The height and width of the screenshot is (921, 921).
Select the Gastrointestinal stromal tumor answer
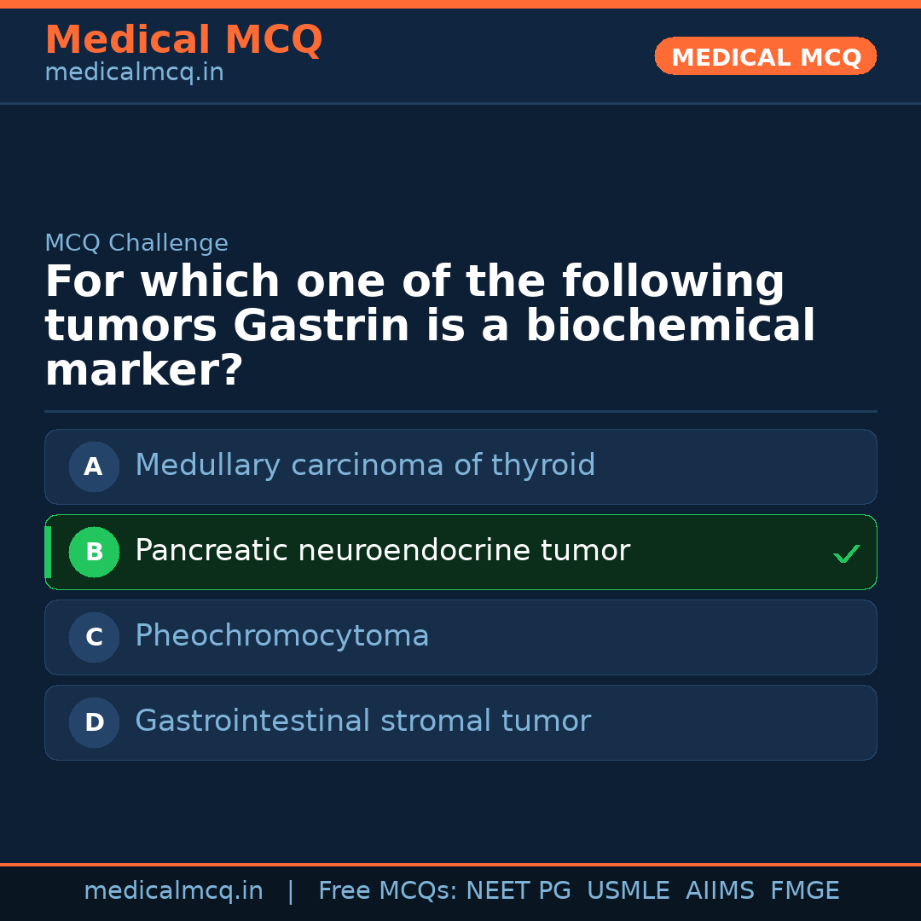(362, 721)
